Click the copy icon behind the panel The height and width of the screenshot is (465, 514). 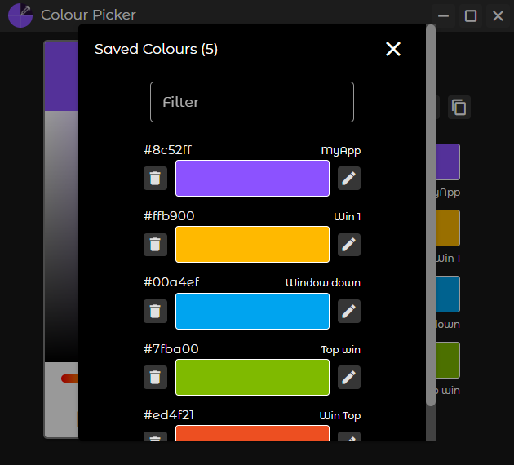[x=459, y=107]
